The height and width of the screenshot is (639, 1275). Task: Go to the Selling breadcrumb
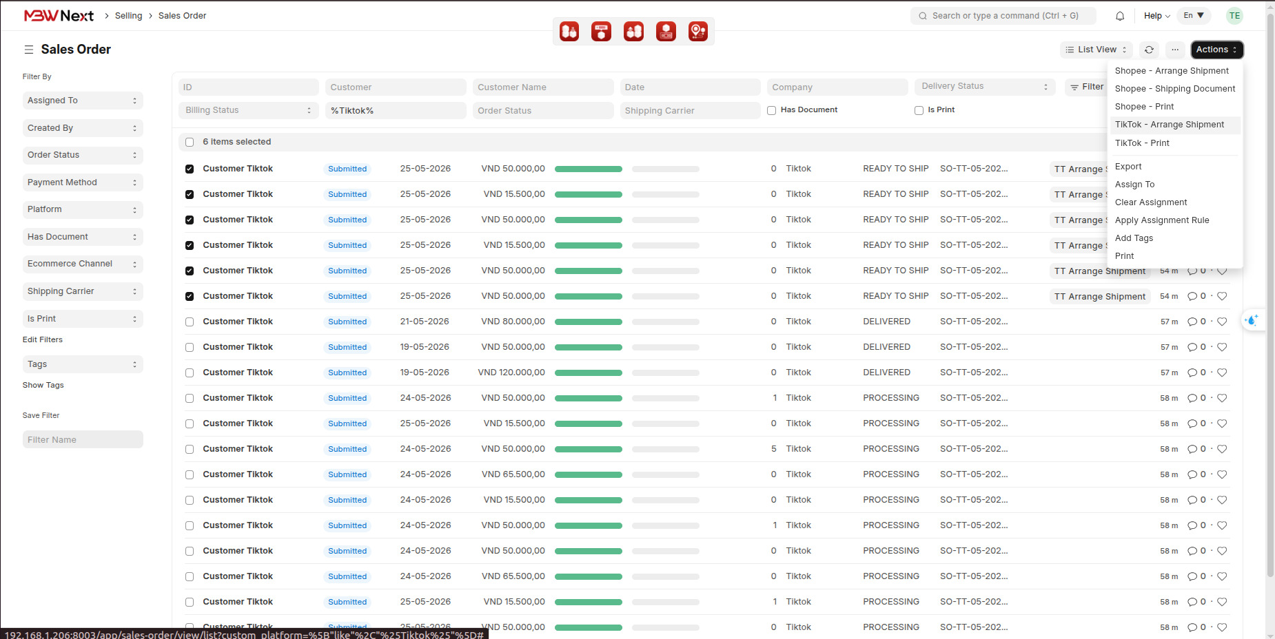pyautogui.click(x=128, y=16)
